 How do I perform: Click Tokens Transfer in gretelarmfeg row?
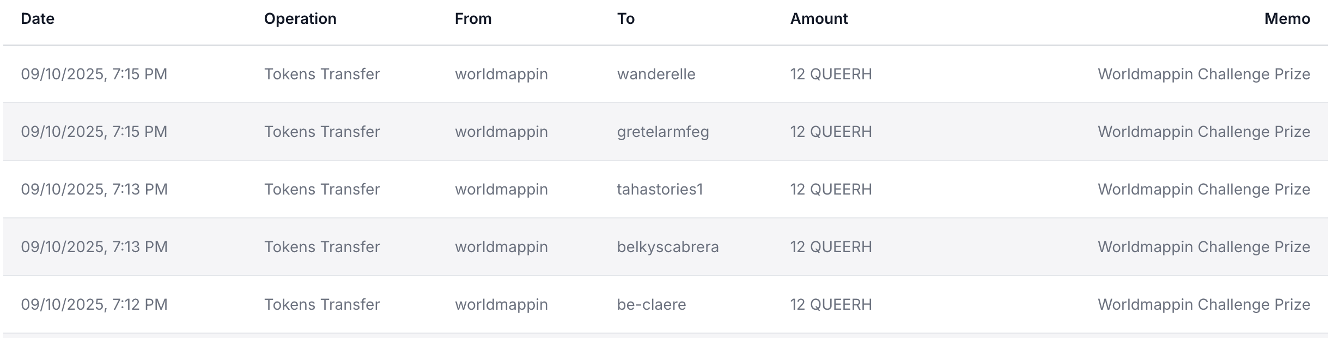click(x=322, y=132)
